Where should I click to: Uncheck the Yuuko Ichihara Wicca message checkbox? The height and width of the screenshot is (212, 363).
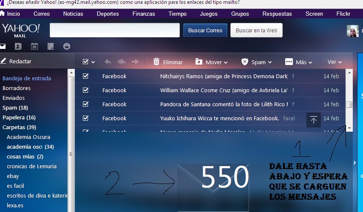pyautogui.click(x=85, y=118)
